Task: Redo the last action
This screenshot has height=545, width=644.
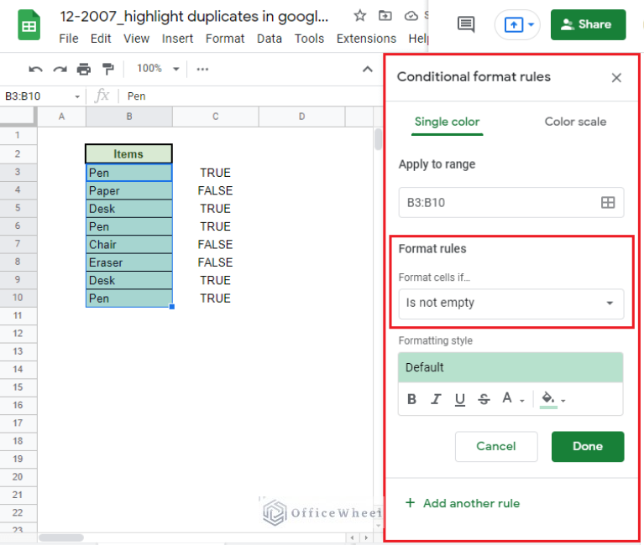Action: coord(60,69)
